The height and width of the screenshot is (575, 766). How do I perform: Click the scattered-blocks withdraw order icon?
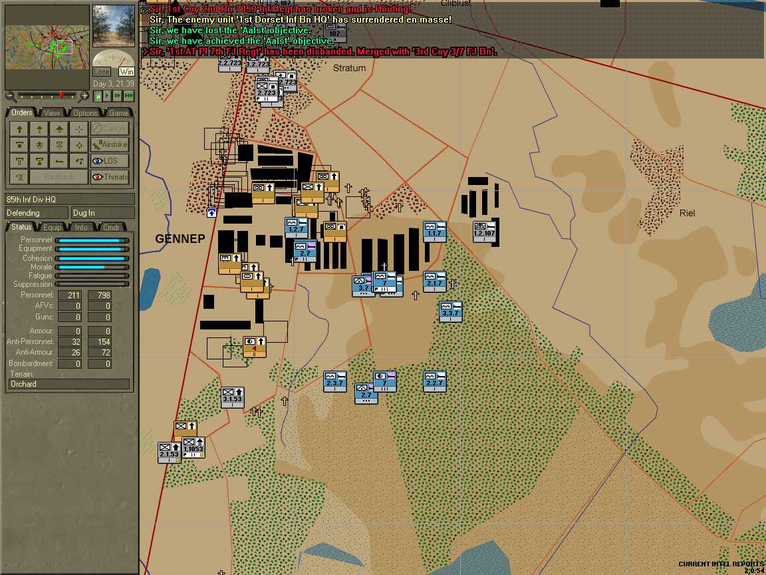79,161
